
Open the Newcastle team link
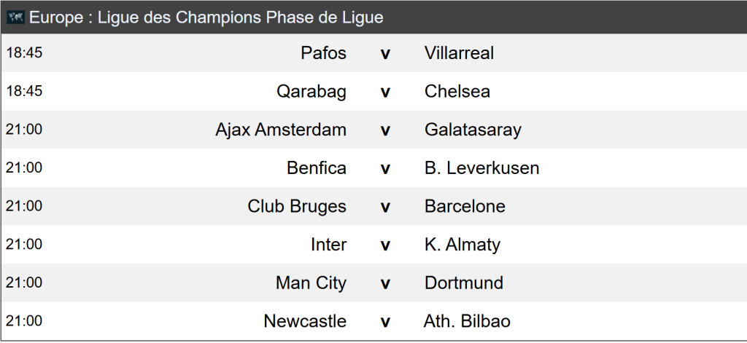pos(305,321)
